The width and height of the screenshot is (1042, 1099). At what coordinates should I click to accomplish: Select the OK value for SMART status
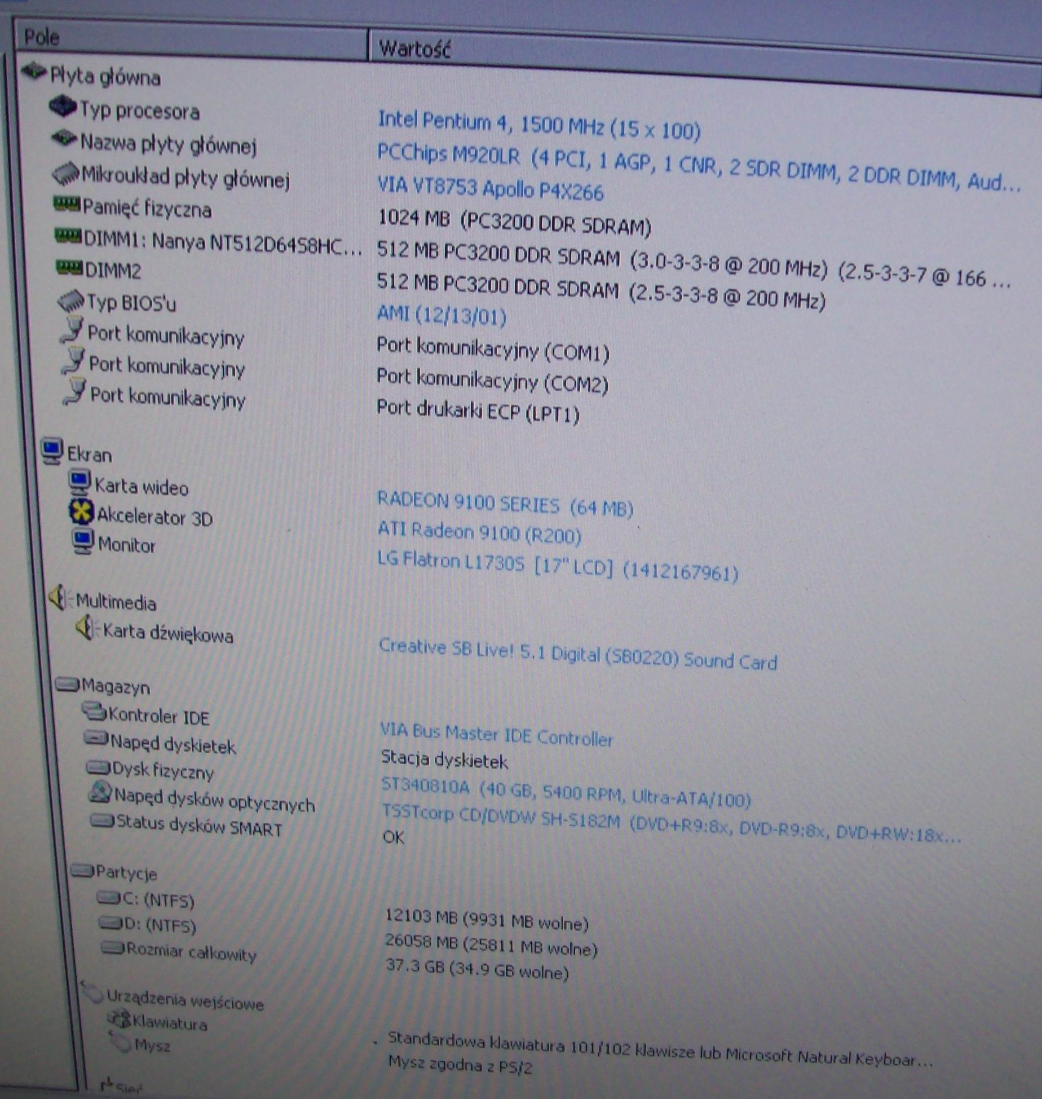pos(393,837)
